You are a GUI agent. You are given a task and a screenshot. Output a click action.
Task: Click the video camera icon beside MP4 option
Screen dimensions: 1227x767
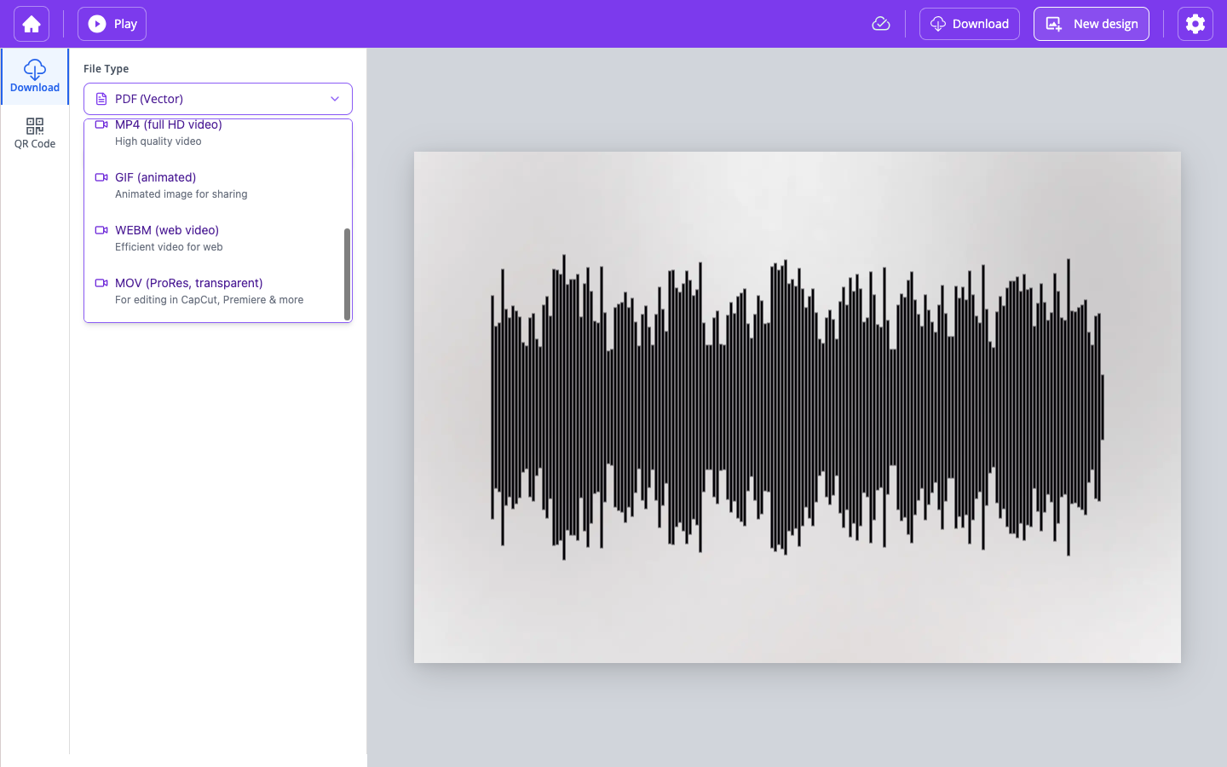coord(101,124)
